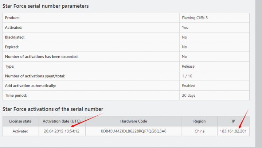Click the "IP" column header
262x148 pixels.
(x=233, y=121)
